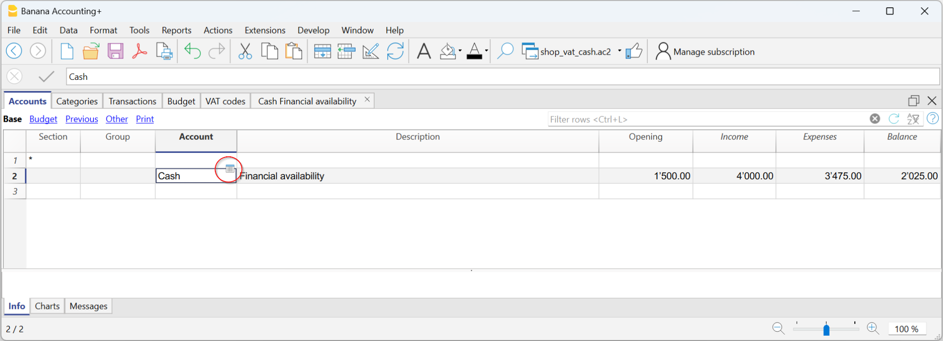Open the Actions menu
The width and height of the screenshot is (943, 341).
tap(218, 30)
